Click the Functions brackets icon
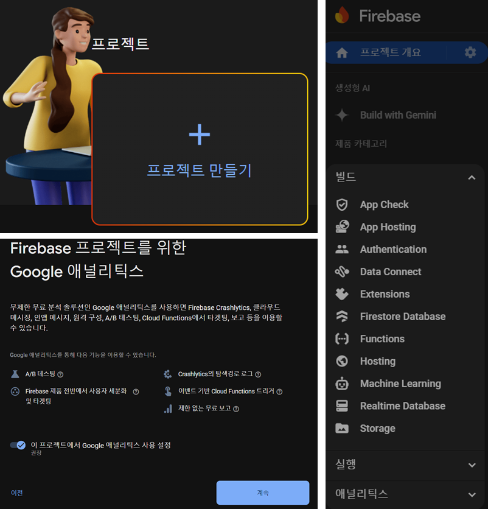488x509 pixels. coord(342,339)
